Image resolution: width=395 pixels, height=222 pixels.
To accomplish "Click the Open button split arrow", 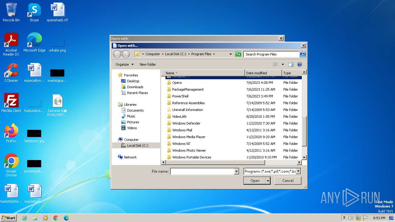I will click(x=268, y=181).
